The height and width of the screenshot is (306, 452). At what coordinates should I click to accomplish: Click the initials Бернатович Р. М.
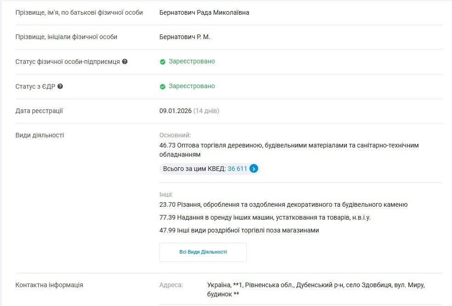(x=185, y=37)
